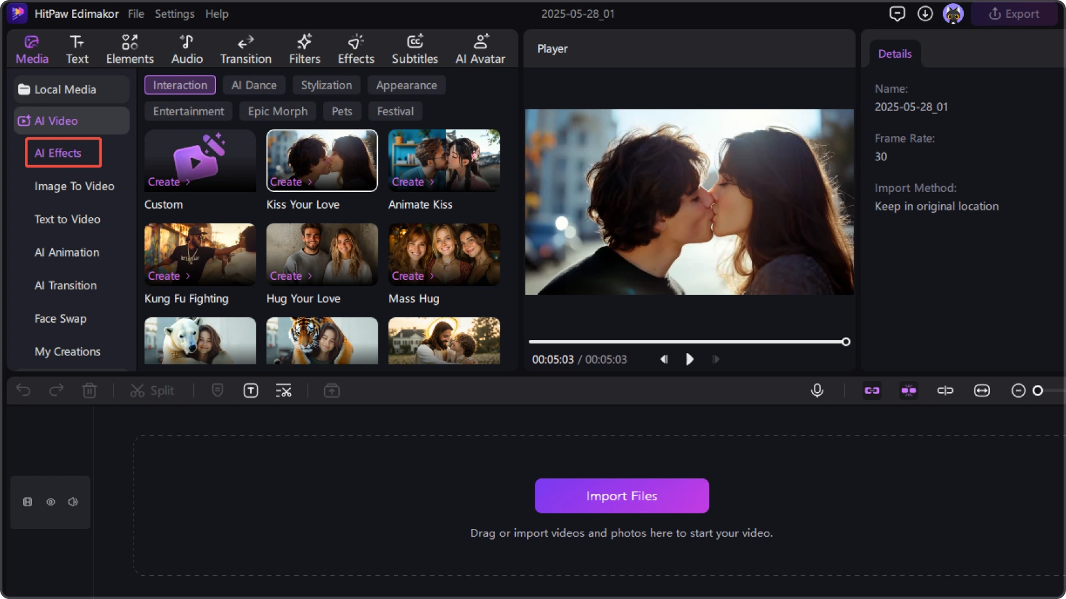Select the polar bear effect thumbnail
This screenshot has height=599, width=1066.
[200, 341]
